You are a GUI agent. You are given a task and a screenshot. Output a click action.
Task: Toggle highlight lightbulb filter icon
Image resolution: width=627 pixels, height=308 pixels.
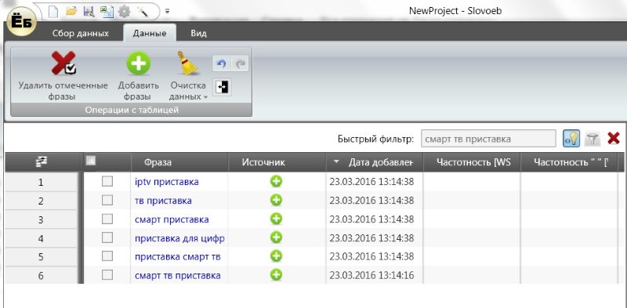(x=571, y=139)
